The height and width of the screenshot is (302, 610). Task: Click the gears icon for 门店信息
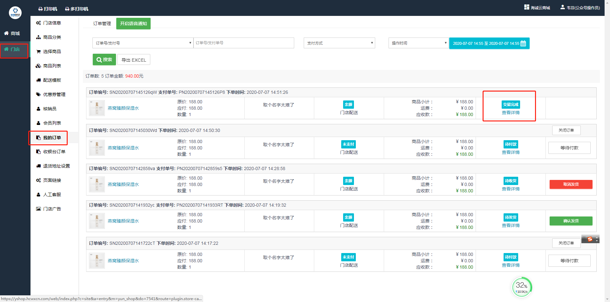pyautogui.click(x=38, y=23)
